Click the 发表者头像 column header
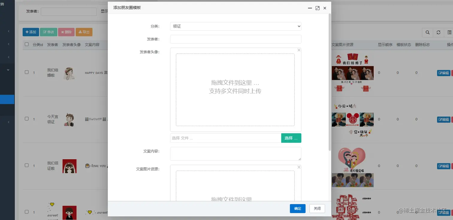 point(72,45)
